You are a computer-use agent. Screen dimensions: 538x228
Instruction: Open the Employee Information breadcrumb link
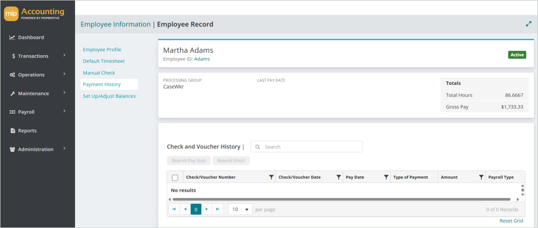115,25
